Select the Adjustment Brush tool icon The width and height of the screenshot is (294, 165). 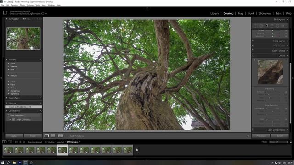284,26
